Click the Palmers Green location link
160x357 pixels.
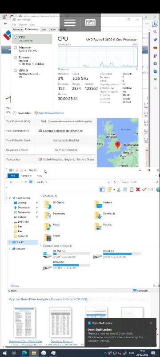tap(85, 160)
